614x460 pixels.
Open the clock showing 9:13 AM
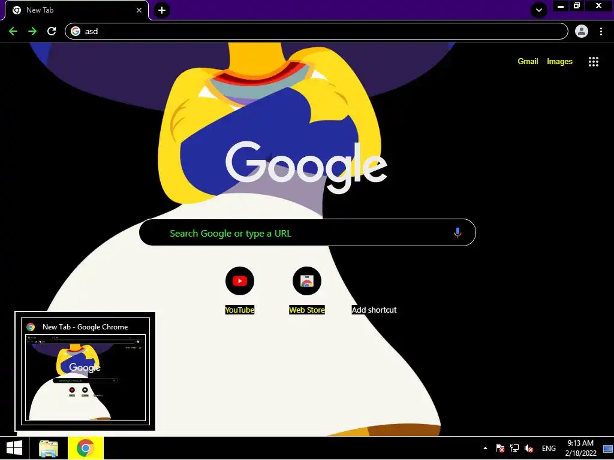[x=580, y=448]
